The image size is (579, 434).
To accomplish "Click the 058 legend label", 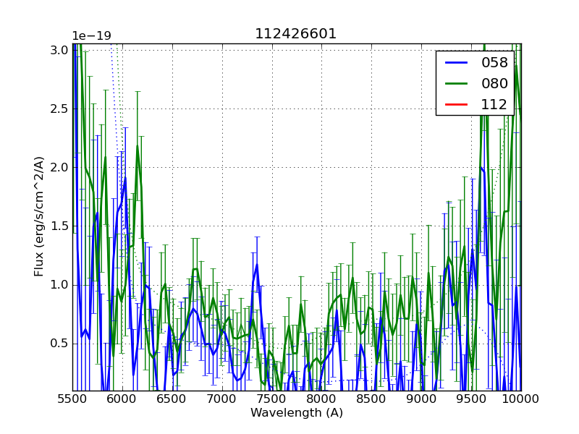I will point(494,63).
